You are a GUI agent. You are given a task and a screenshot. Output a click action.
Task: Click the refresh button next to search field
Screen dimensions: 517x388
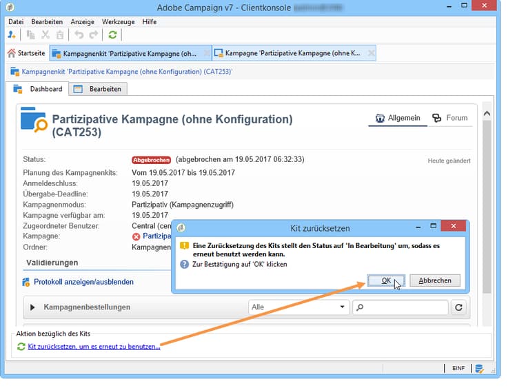click(x=458, y=307)
